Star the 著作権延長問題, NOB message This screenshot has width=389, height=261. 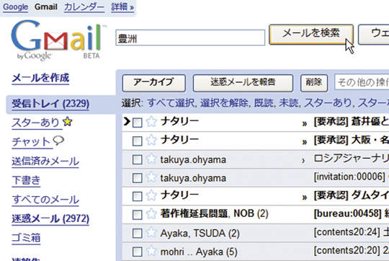[151, 214]
